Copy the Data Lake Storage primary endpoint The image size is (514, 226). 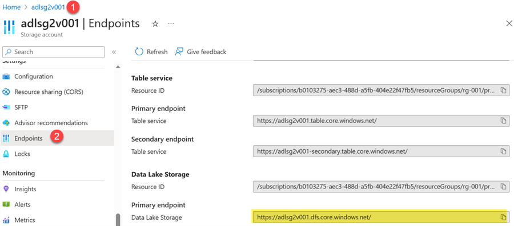(503, 217)
